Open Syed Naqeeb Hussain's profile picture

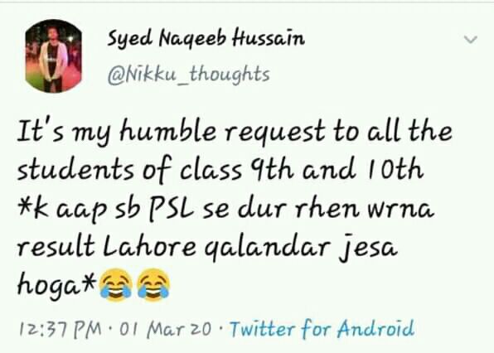(x=53, y=56)
